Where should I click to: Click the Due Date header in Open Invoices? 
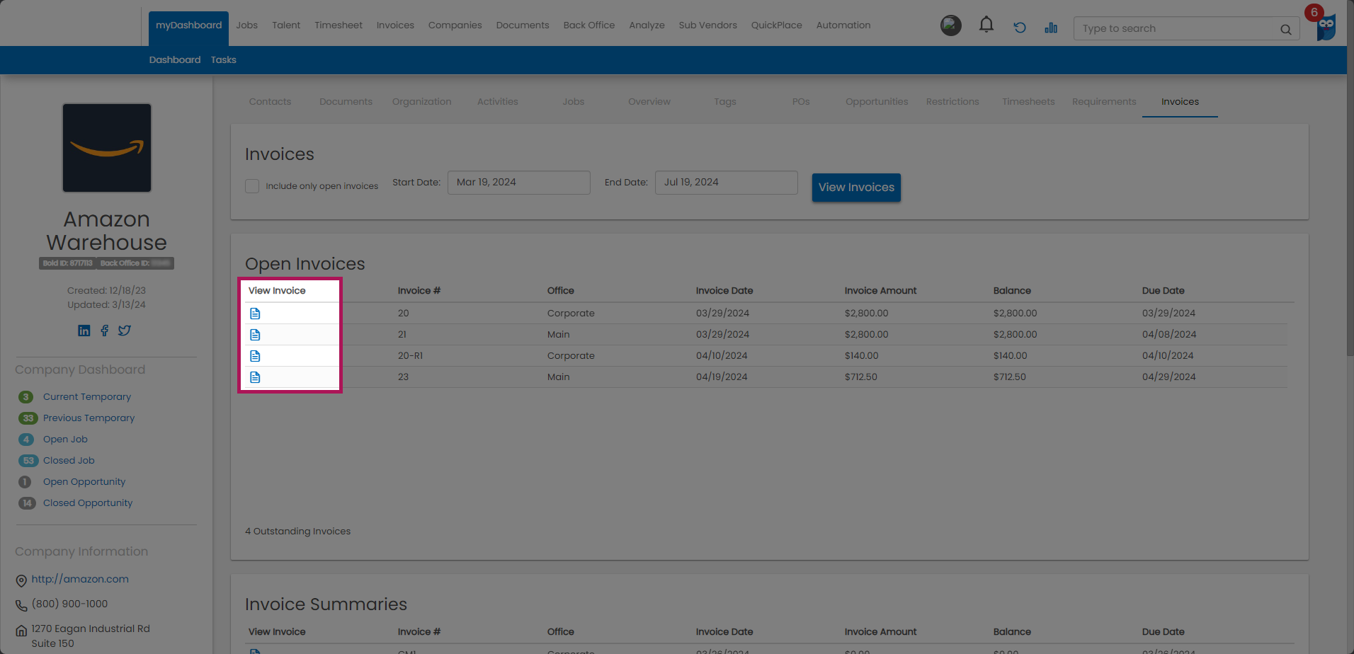pyautogui.click(x=1164, y=291)
